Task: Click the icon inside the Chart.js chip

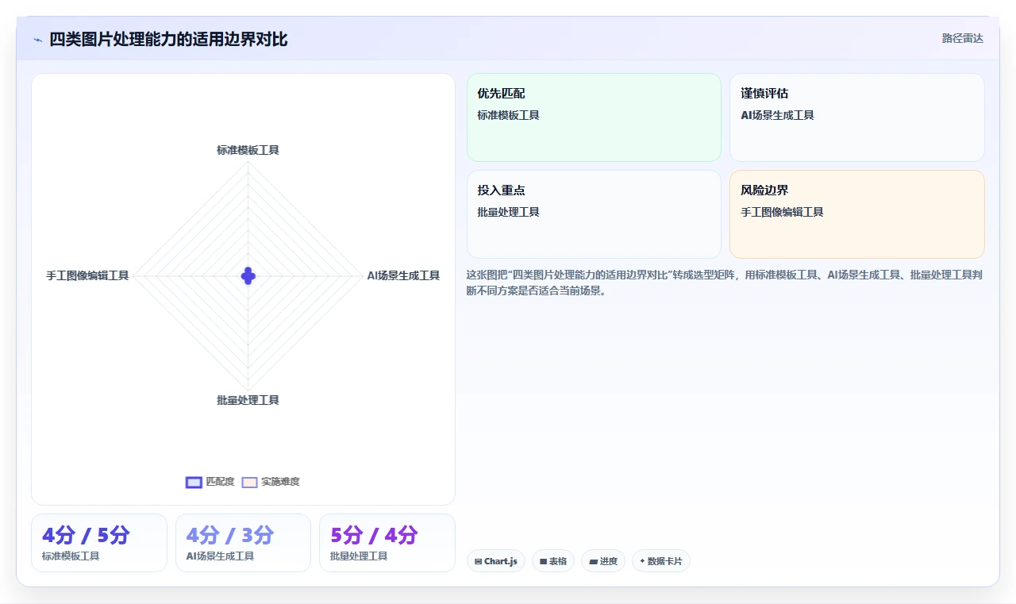Action: pyautogui.click(x=479, y=561)
